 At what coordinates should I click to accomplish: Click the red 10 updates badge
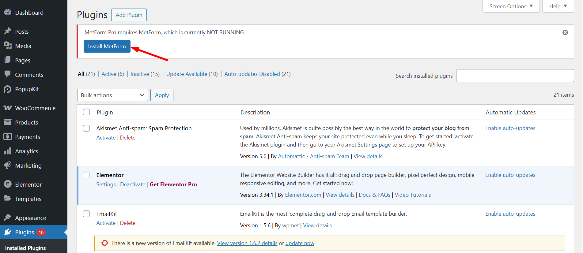tap(41, 233)
